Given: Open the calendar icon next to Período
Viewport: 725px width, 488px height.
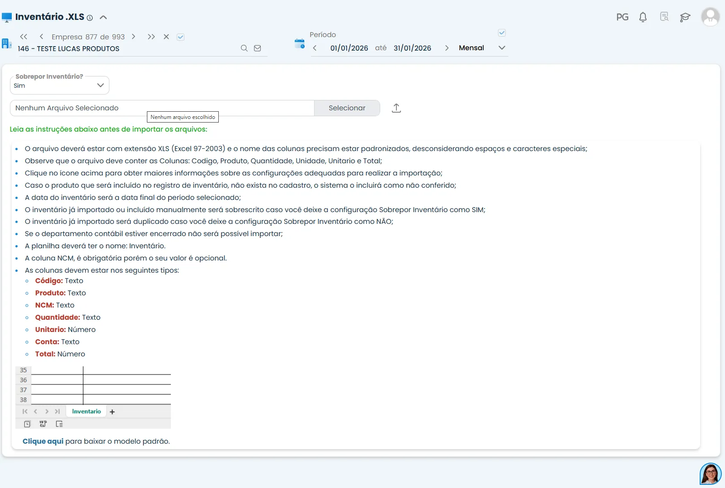Looking at the screenshot, I should 299,44.
